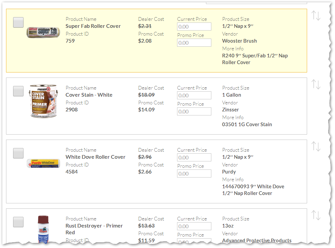Click Promo Price field for Cover Stain - White

click(194, 111)
